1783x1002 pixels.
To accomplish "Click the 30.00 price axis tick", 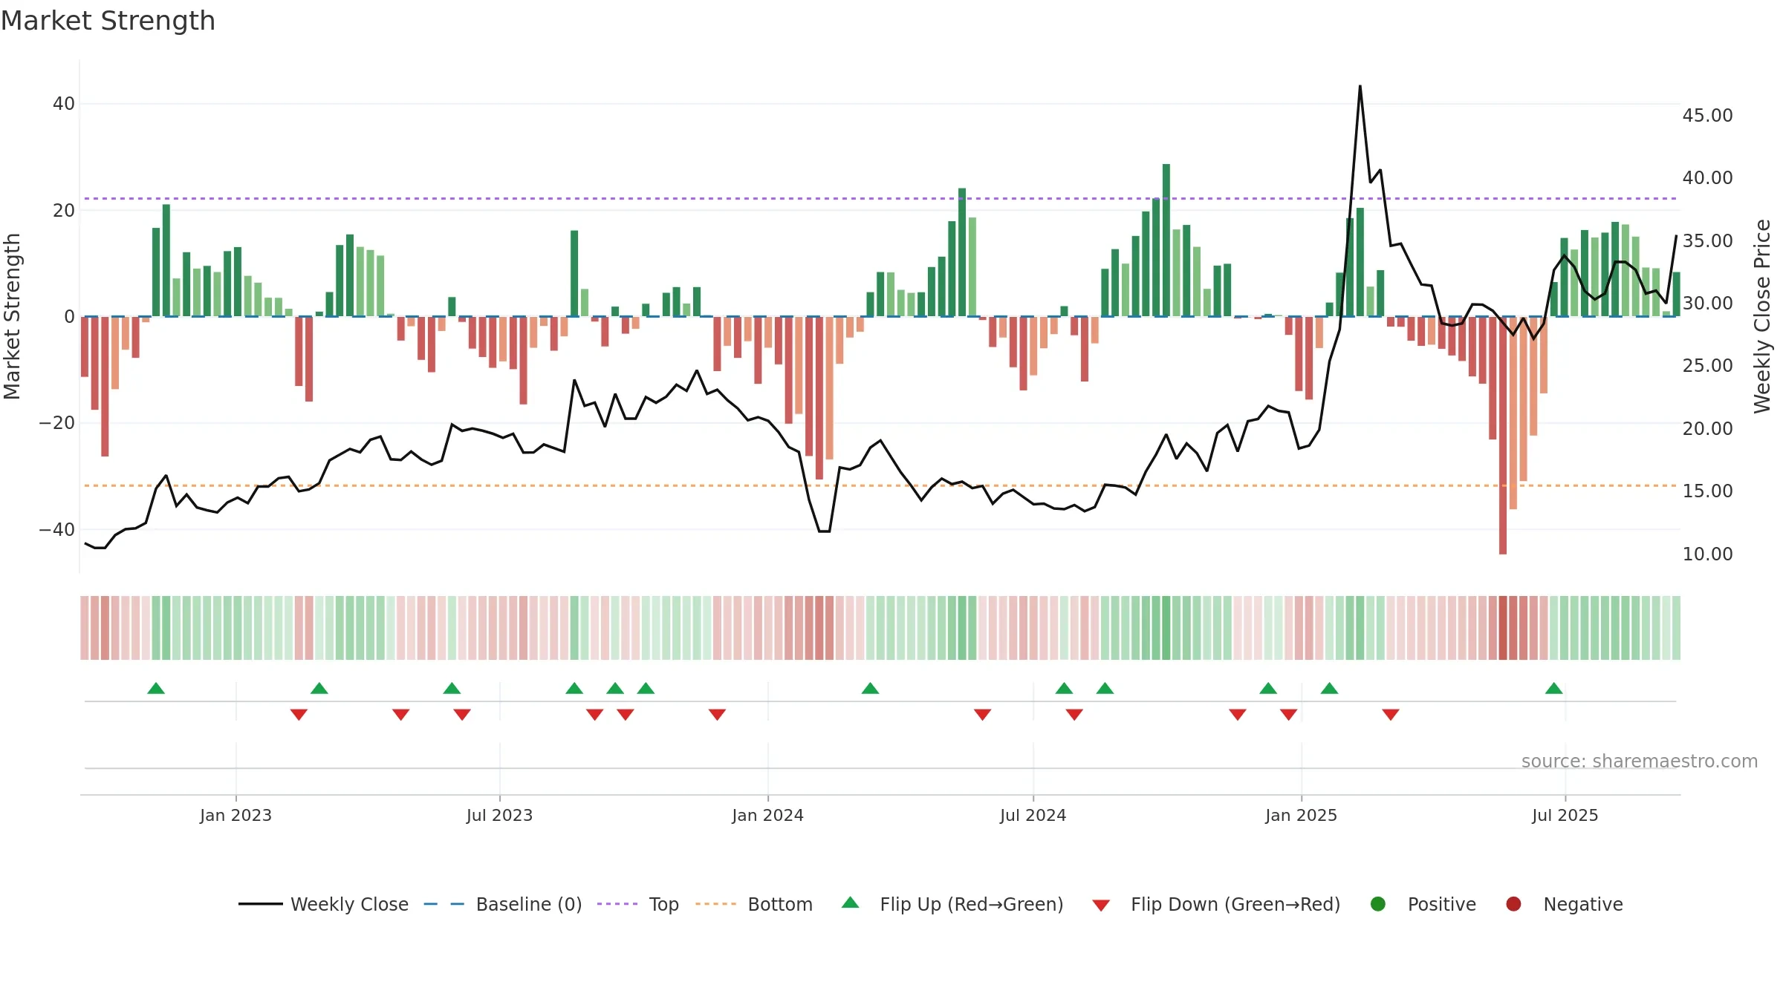I will pyautogui.click(x=1707, y=303).
